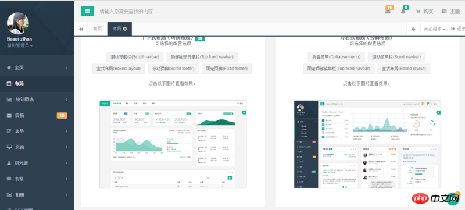Open the 布局 sidebar menu item

coord(37,84)
